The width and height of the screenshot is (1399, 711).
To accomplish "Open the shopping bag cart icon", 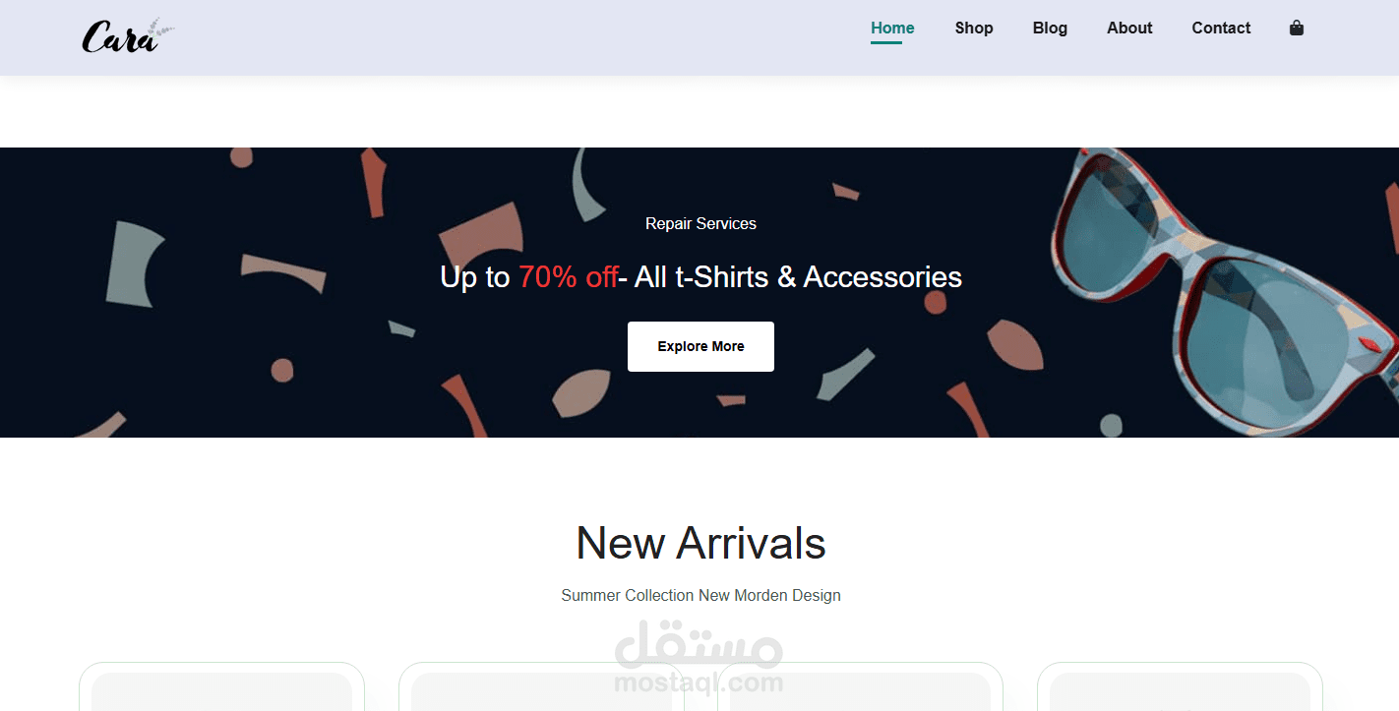I will tap(1296, 28).
